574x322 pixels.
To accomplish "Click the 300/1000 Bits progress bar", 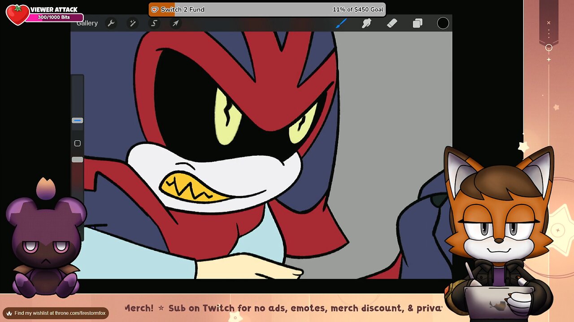I will coord(55,17).
